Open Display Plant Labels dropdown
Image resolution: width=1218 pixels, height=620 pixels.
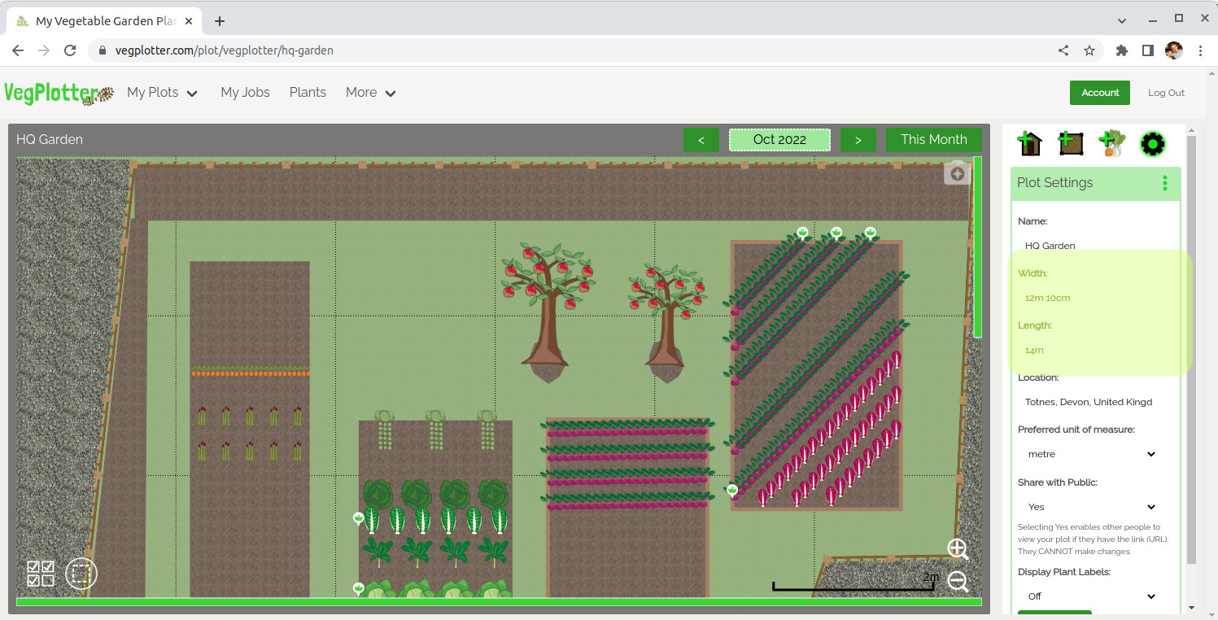(x=1090, y=596)
